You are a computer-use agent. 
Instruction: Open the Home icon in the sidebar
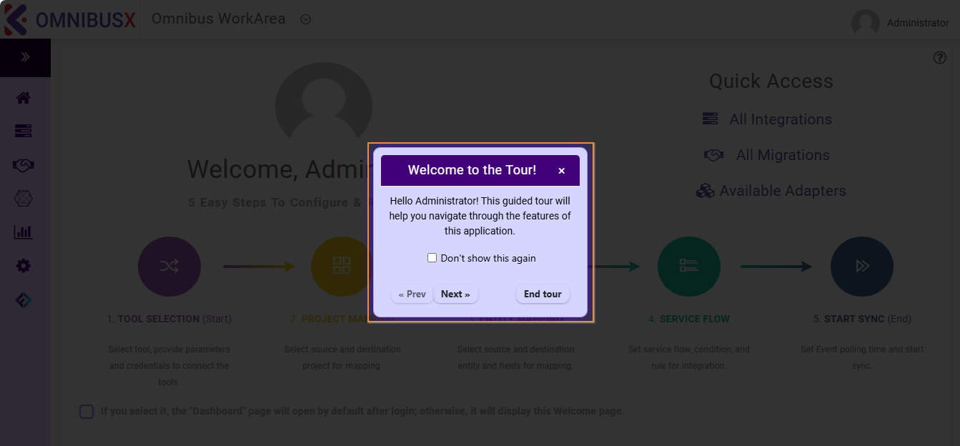23,97
